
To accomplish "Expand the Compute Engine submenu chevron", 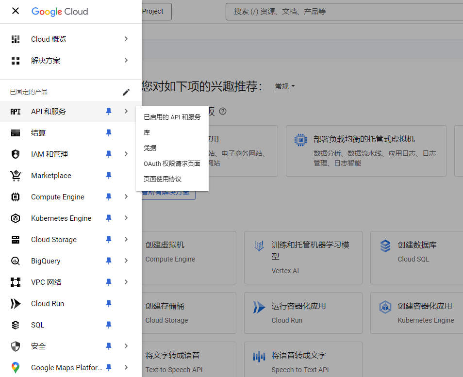I will coord(126,197).
